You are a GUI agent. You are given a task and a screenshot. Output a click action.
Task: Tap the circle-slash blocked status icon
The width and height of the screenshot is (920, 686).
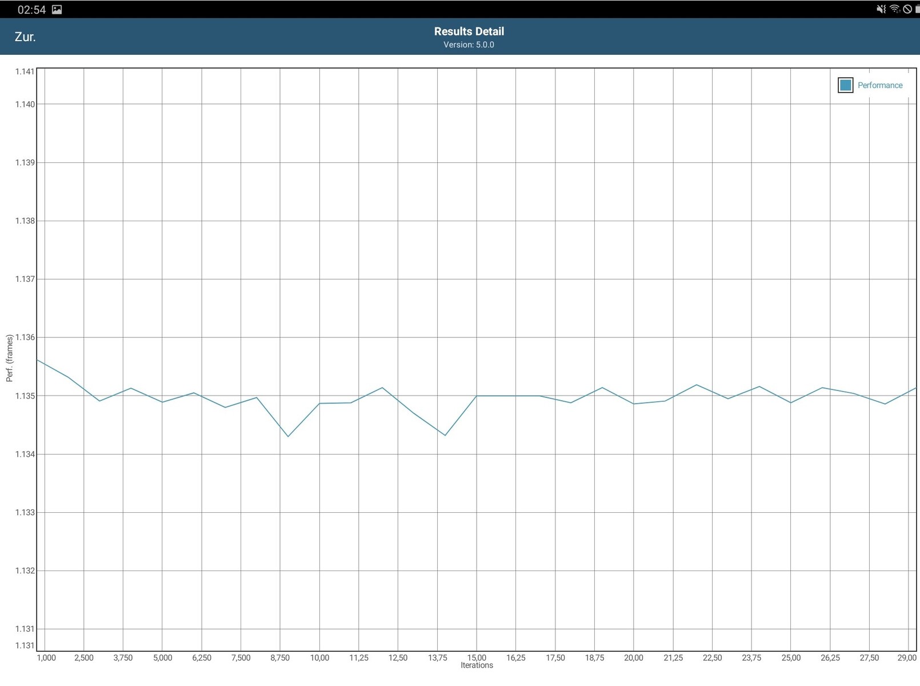(907, 9)
